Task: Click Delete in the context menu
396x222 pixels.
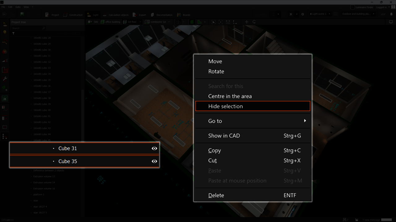Action: click(216, 195)
